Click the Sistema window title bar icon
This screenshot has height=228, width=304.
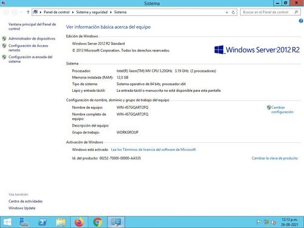[3, 3]
